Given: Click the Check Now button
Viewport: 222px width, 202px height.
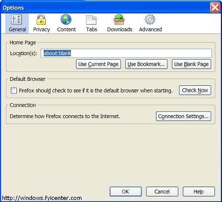Looking at the screenshot, I should [195, 90].
